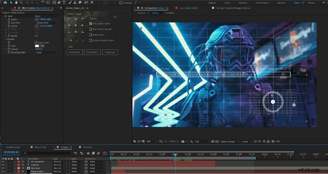Viewport: 328px width, 174px height.
Task: Hide the 'loading' layer eye
Action: tap(3, 165)
